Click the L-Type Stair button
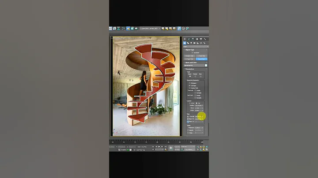 pyautogui.click(x=201, y=56)
